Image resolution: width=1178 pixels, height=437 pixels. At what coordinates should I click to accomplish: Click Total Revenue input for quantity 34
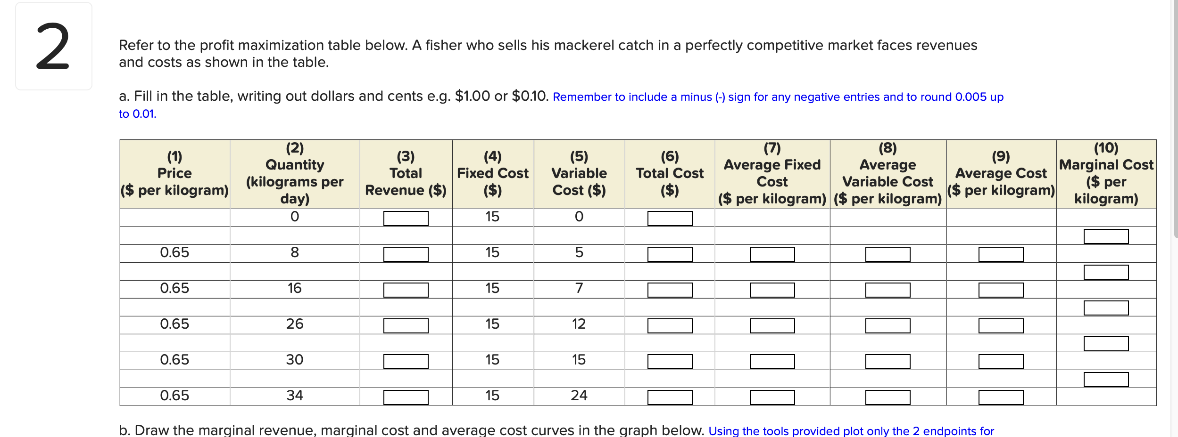[406, 396]
